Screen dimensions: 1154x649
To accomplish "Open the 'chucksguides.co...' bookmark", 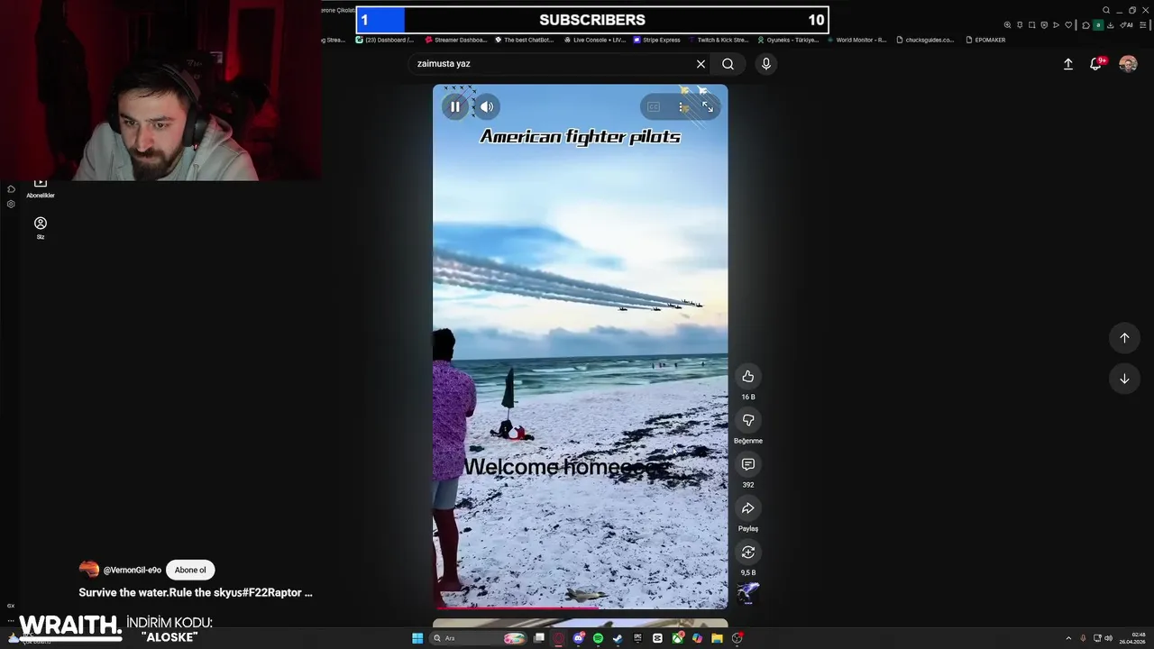I will [x=925, y=40].
